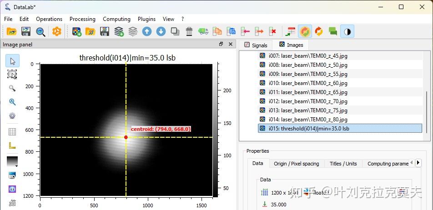Click the grey layers rename group icon
This screenshot has width=433, height=210.
click(x=133, y=31)
